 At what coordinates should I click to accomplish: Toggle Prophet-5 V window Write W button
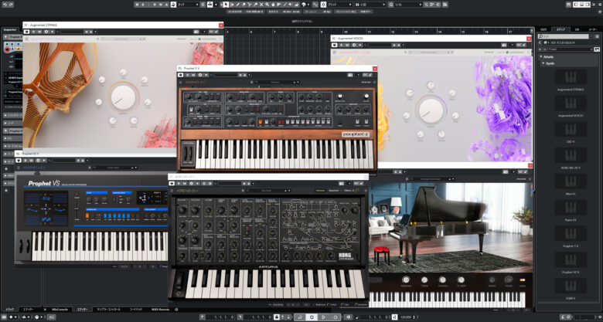click(193, 75)
